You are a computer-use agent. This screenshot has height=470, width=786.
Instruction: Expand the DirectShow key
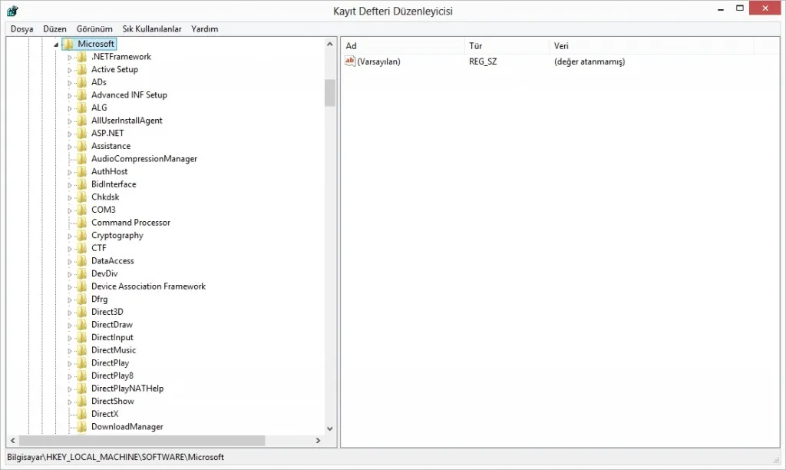click(70, 402)
